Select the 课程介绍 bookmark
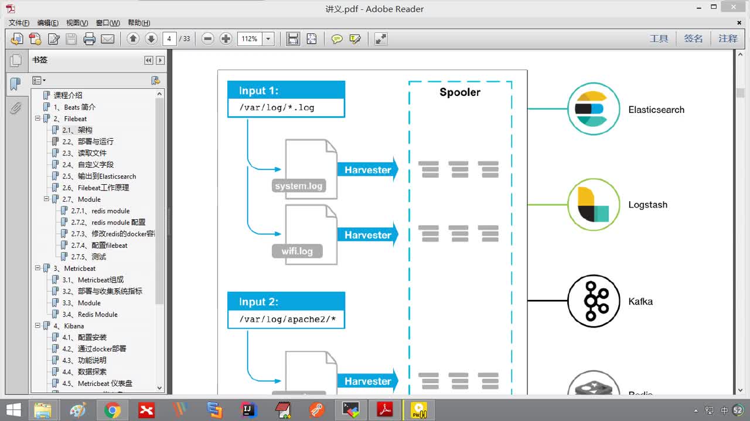This screenshot has width=750, height=421. coord(68,95)
